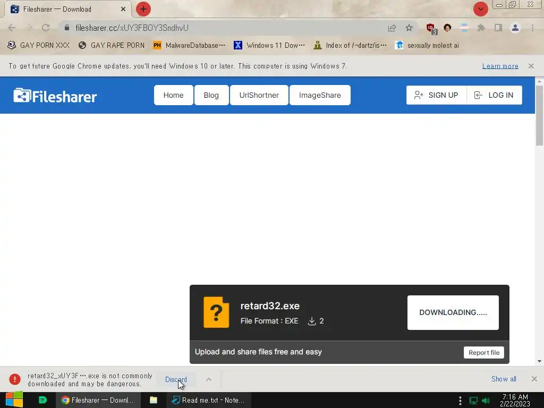Open the tab search dropdown arrow
Viewport: 544px width, 408px height.
pos(480,9)
